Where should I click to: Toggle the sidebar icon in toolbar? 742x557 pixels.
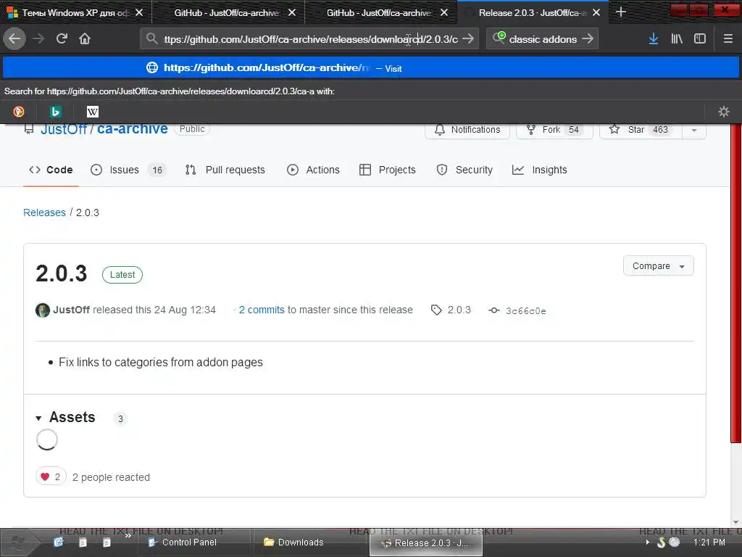point(700,39)
